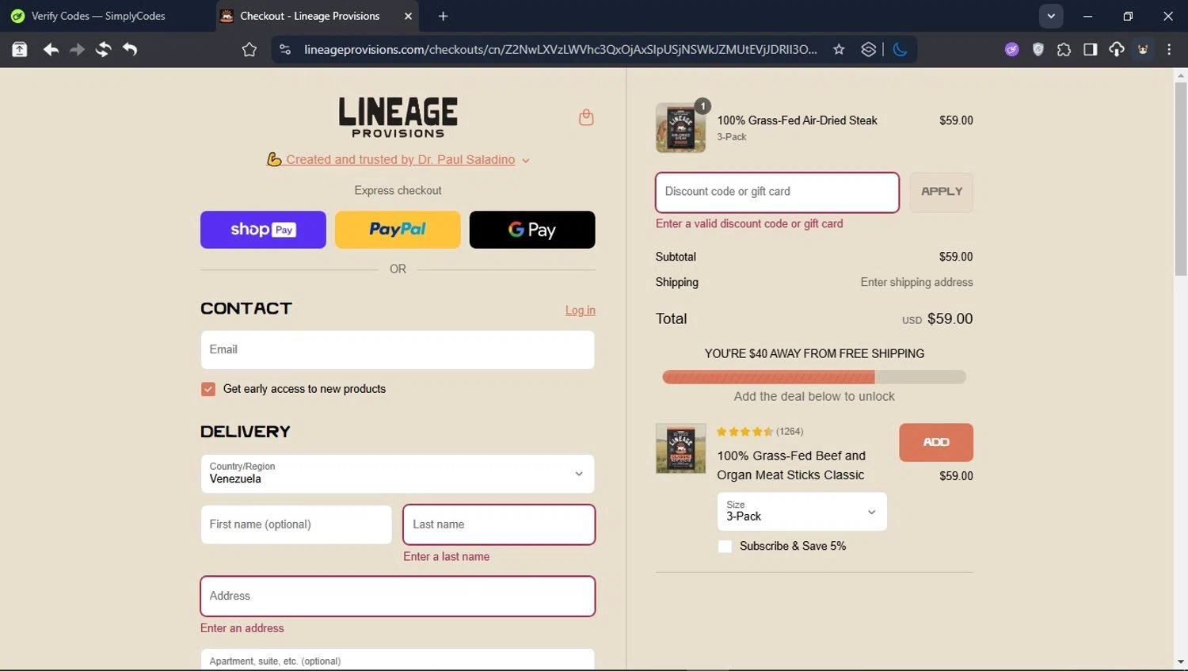Click the share/upload icon at toolbar left
Viewport: 1188px width, 671px height.
[19, 49]
